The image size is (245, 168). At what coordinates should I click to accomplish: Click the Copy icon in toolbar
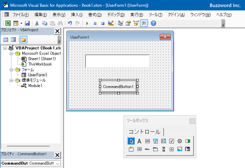coord(44,23)
